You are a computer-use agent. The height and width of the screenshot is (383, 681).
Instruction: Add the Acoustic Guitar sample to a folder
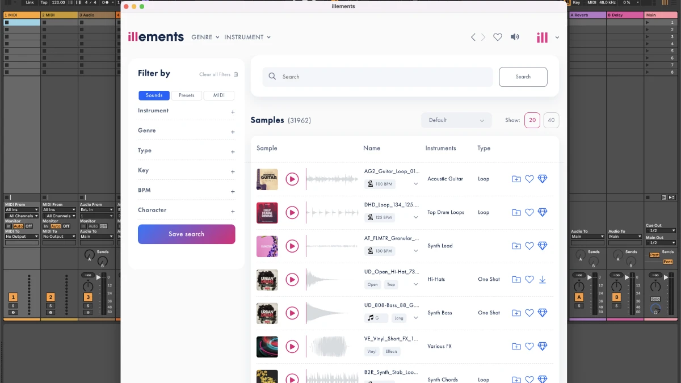516,179
